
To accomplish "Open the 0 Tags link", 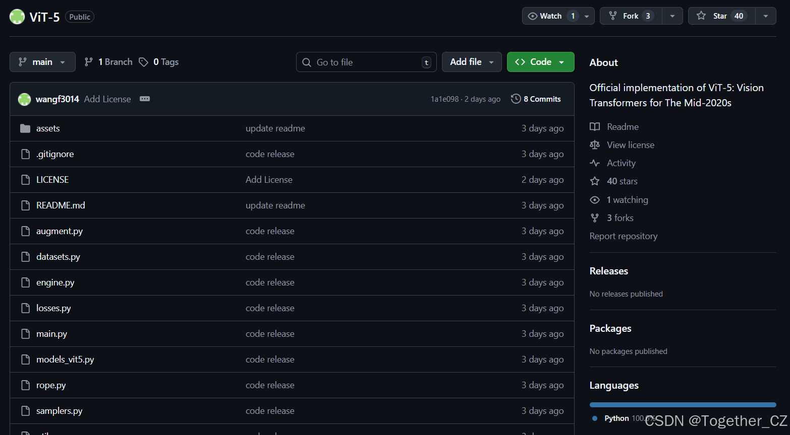I will (159, 62).
